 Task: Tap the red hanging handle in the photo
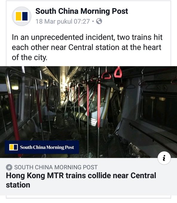118,73
